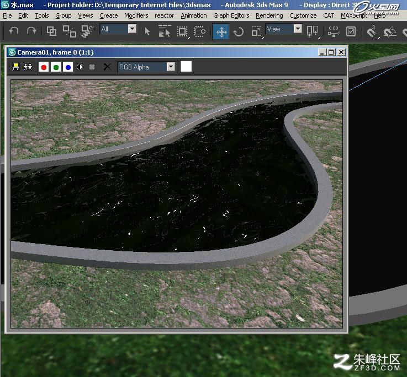Viewport: 407px width, 377px height.
Task: Open the CAT menu
Action: click(x=329, y=15)
